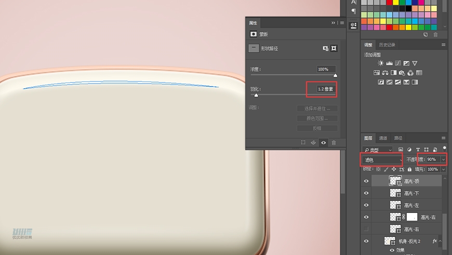Screen dimensions: 452x255
Task: Open the Layers panel menu
Action: click(x=443, y=138)
